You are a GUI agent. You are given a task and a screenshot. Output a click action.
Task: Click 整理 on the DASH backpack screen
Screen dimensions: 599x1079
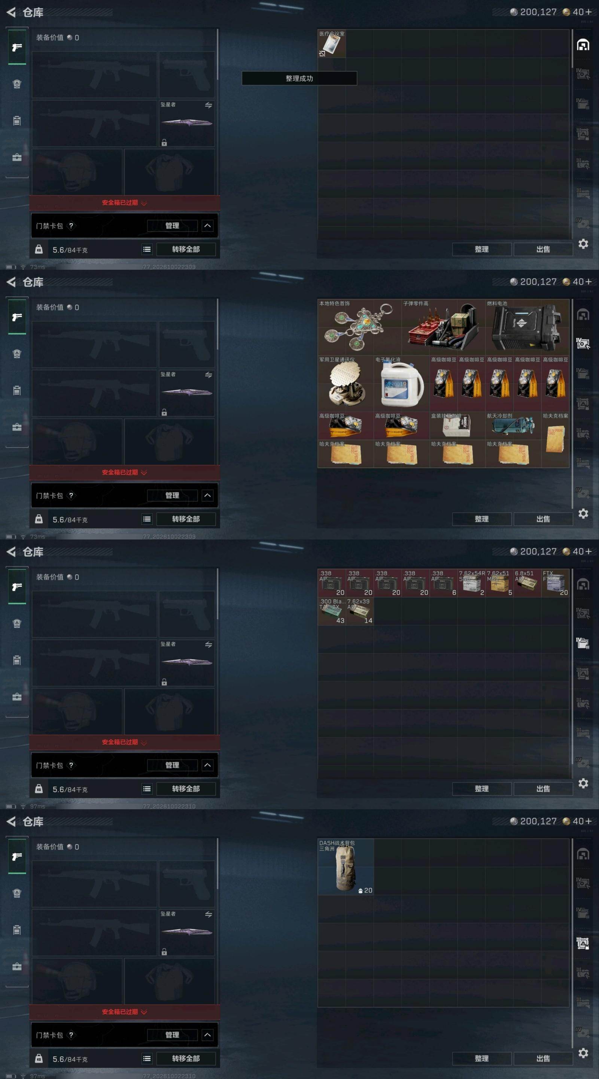[x=481, y=1058]
